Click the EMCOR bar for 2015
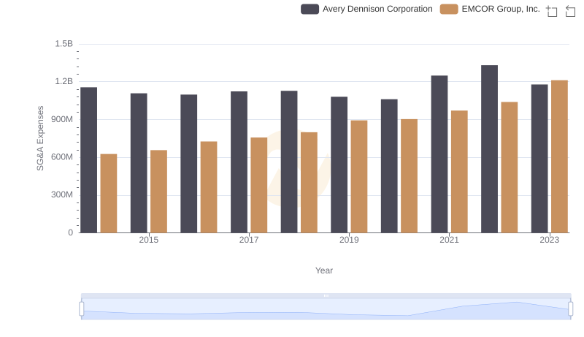Screen dimensions: 584x337 pos(158,192)
